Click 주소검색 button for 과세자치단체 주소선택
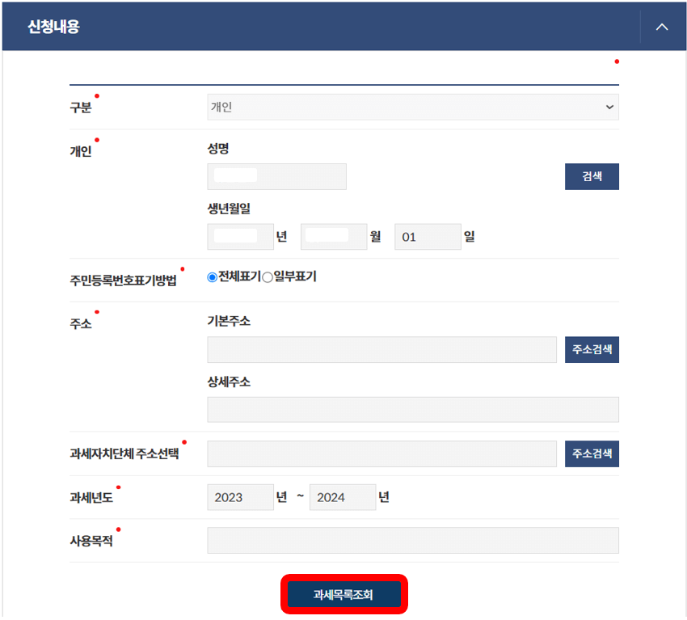 (592, 454)
